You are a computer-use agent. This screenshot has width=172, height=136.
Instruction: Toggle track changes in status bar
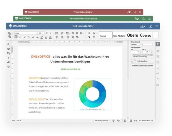125,121
